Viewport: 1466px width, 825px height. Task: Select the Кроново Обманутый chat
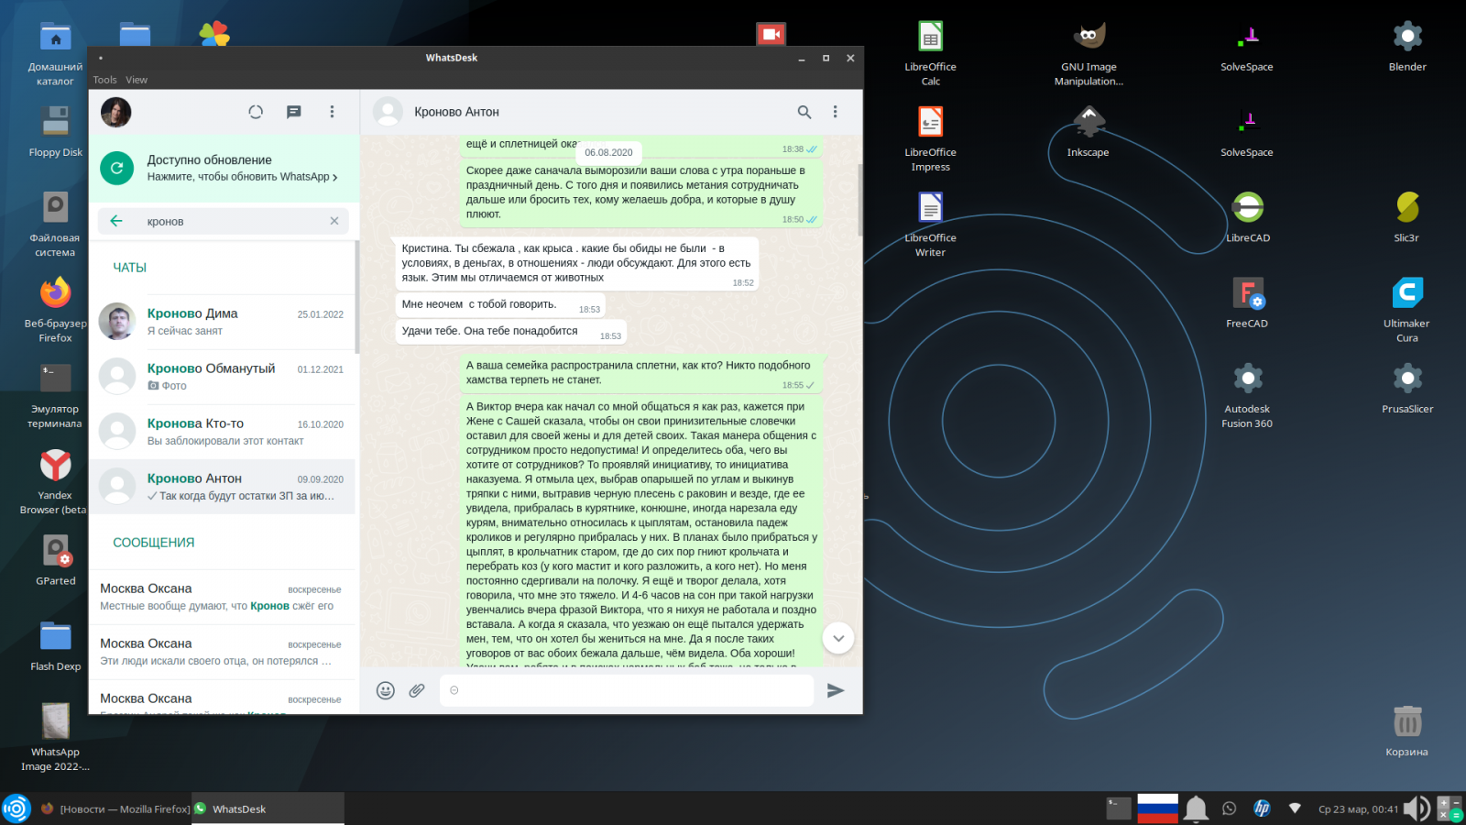224,377
